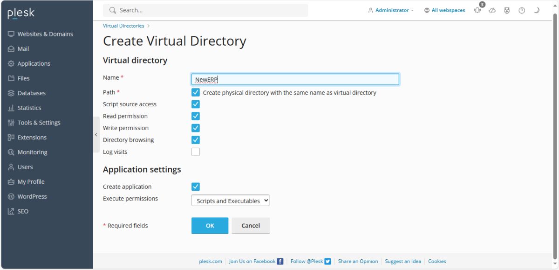Open the Administrator account dropdown

pos(391,10)
